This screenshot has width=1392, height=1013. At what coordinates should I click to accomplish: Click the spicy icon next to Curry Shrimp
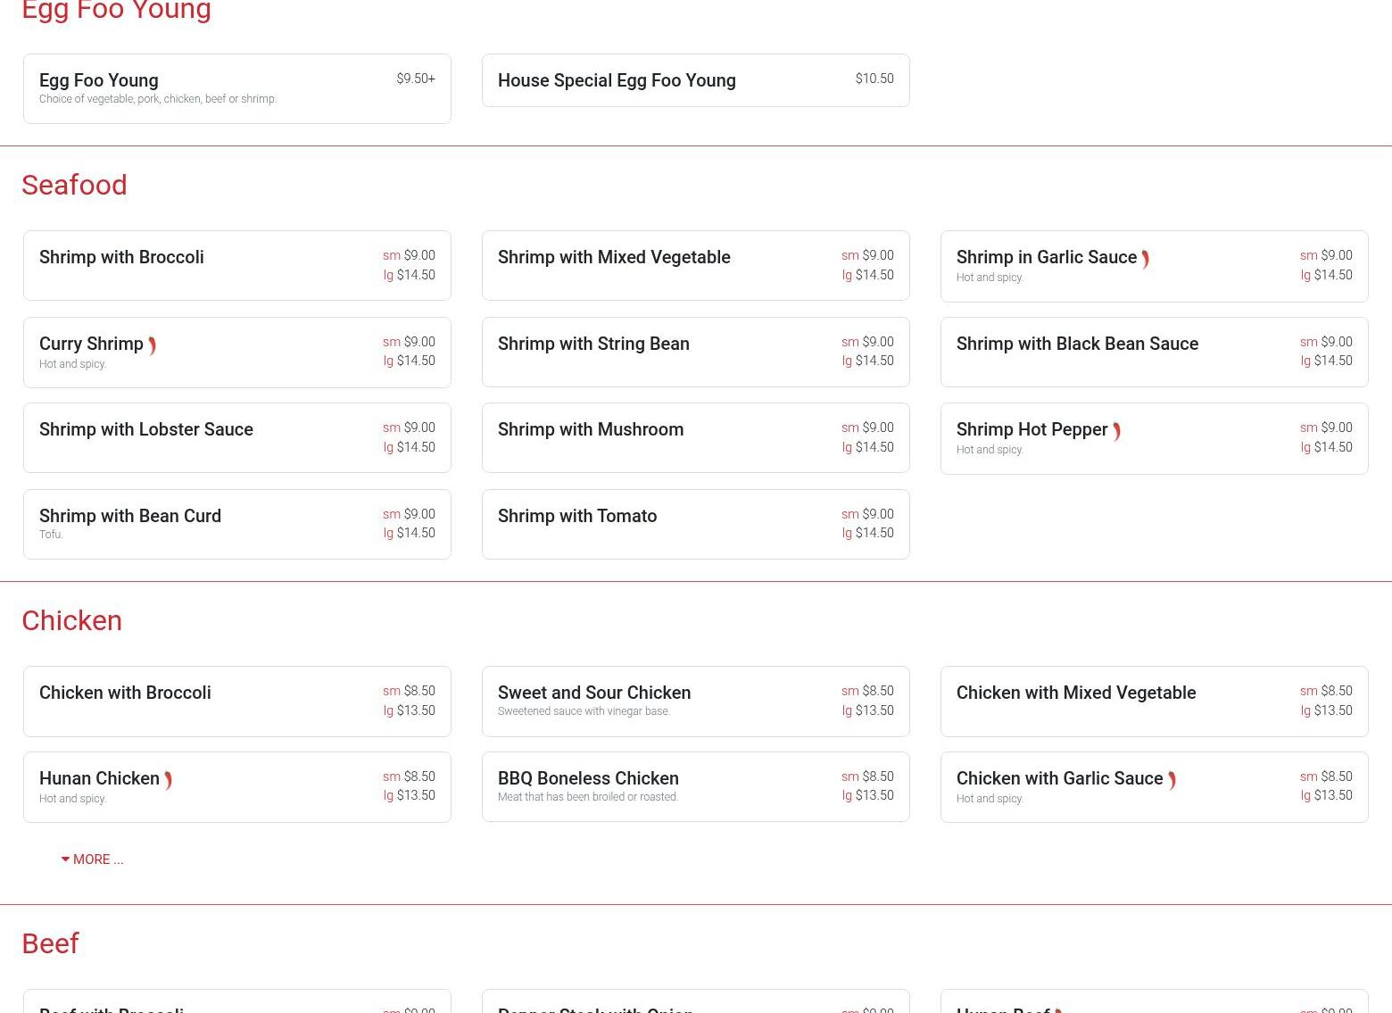tap(152, 345)
